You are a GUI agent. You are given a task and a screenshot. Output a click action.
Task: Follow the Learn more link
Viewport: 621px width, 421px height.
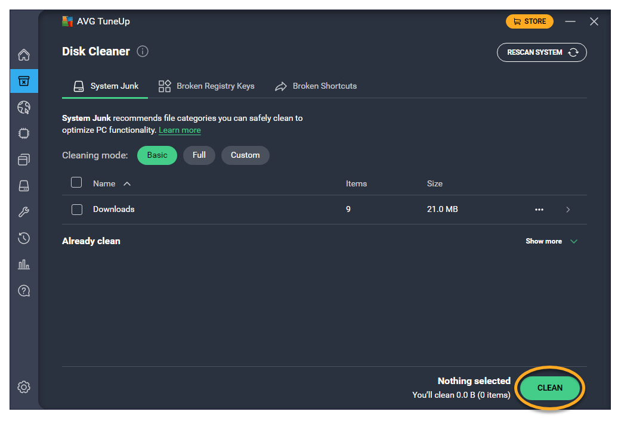180,130
